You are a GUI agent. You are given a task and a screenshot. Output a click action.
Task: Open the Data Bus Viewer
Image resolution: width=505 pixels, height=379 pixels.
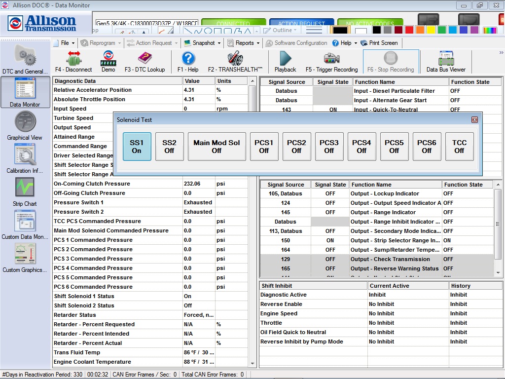pyautogui.click(x=445, y=60)
